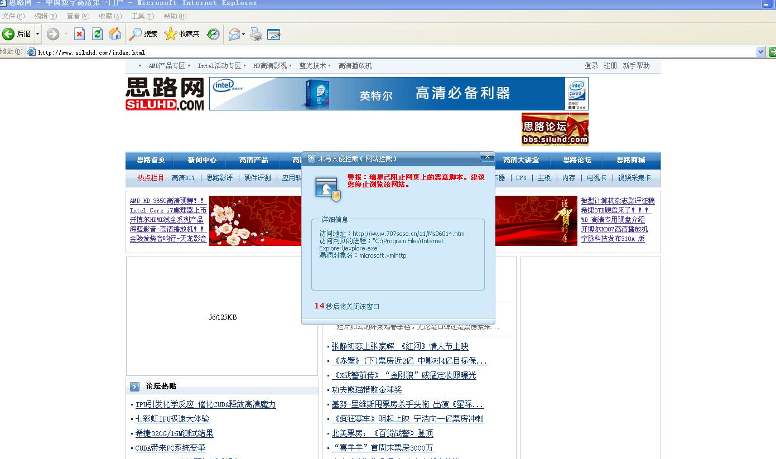Open the History toolbar icon
Viewport: 776px width, 459px height.
(x=213, y=34)
